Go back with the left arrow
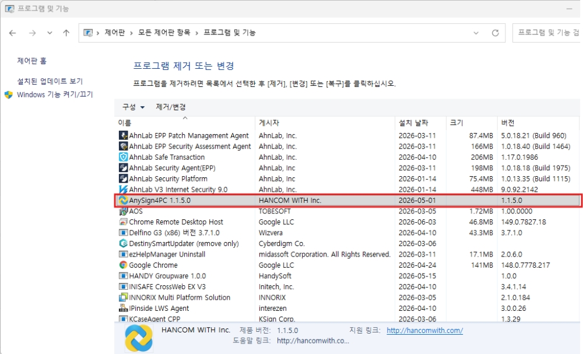The height and width of the screenshot is (354, 583). click(x=13, y=33)
